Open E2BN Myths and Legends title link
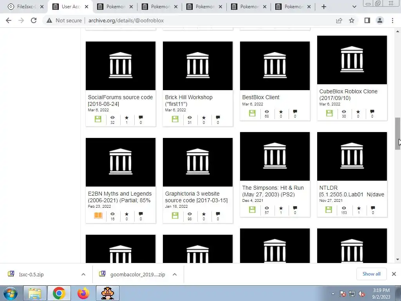This screenshot has width=401, height=301. (120, 197)
